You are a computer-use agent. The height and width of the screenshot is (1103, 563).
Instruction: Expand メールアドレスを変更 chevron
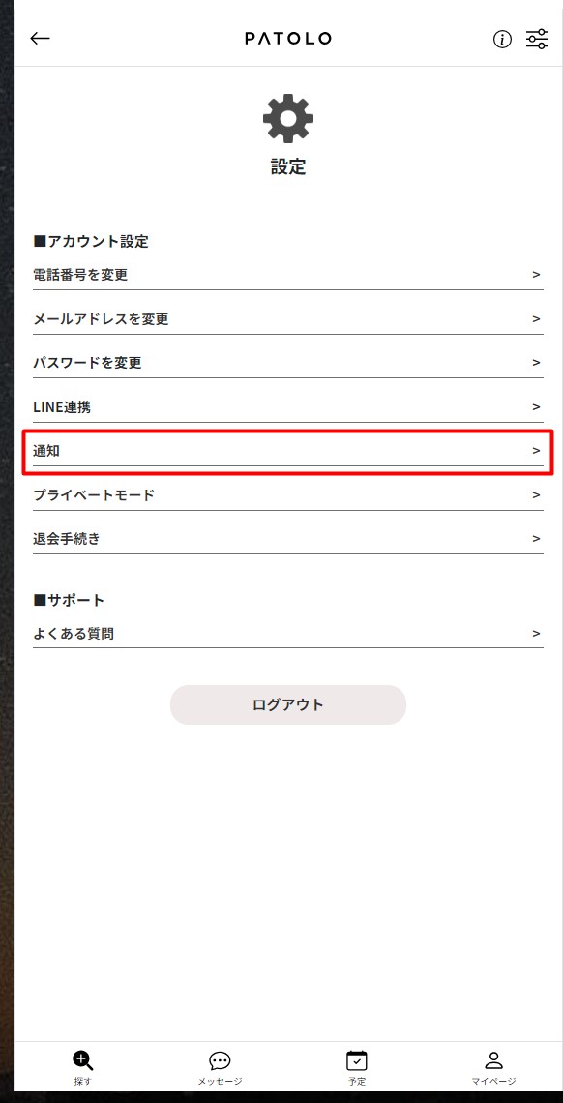tap(536, 318)
